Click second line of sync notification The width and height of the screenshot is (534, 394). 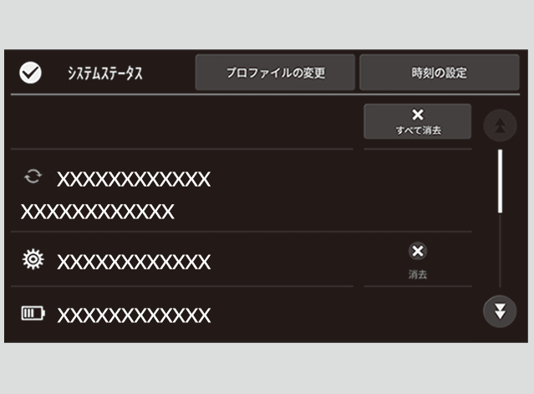pos(98,212)
